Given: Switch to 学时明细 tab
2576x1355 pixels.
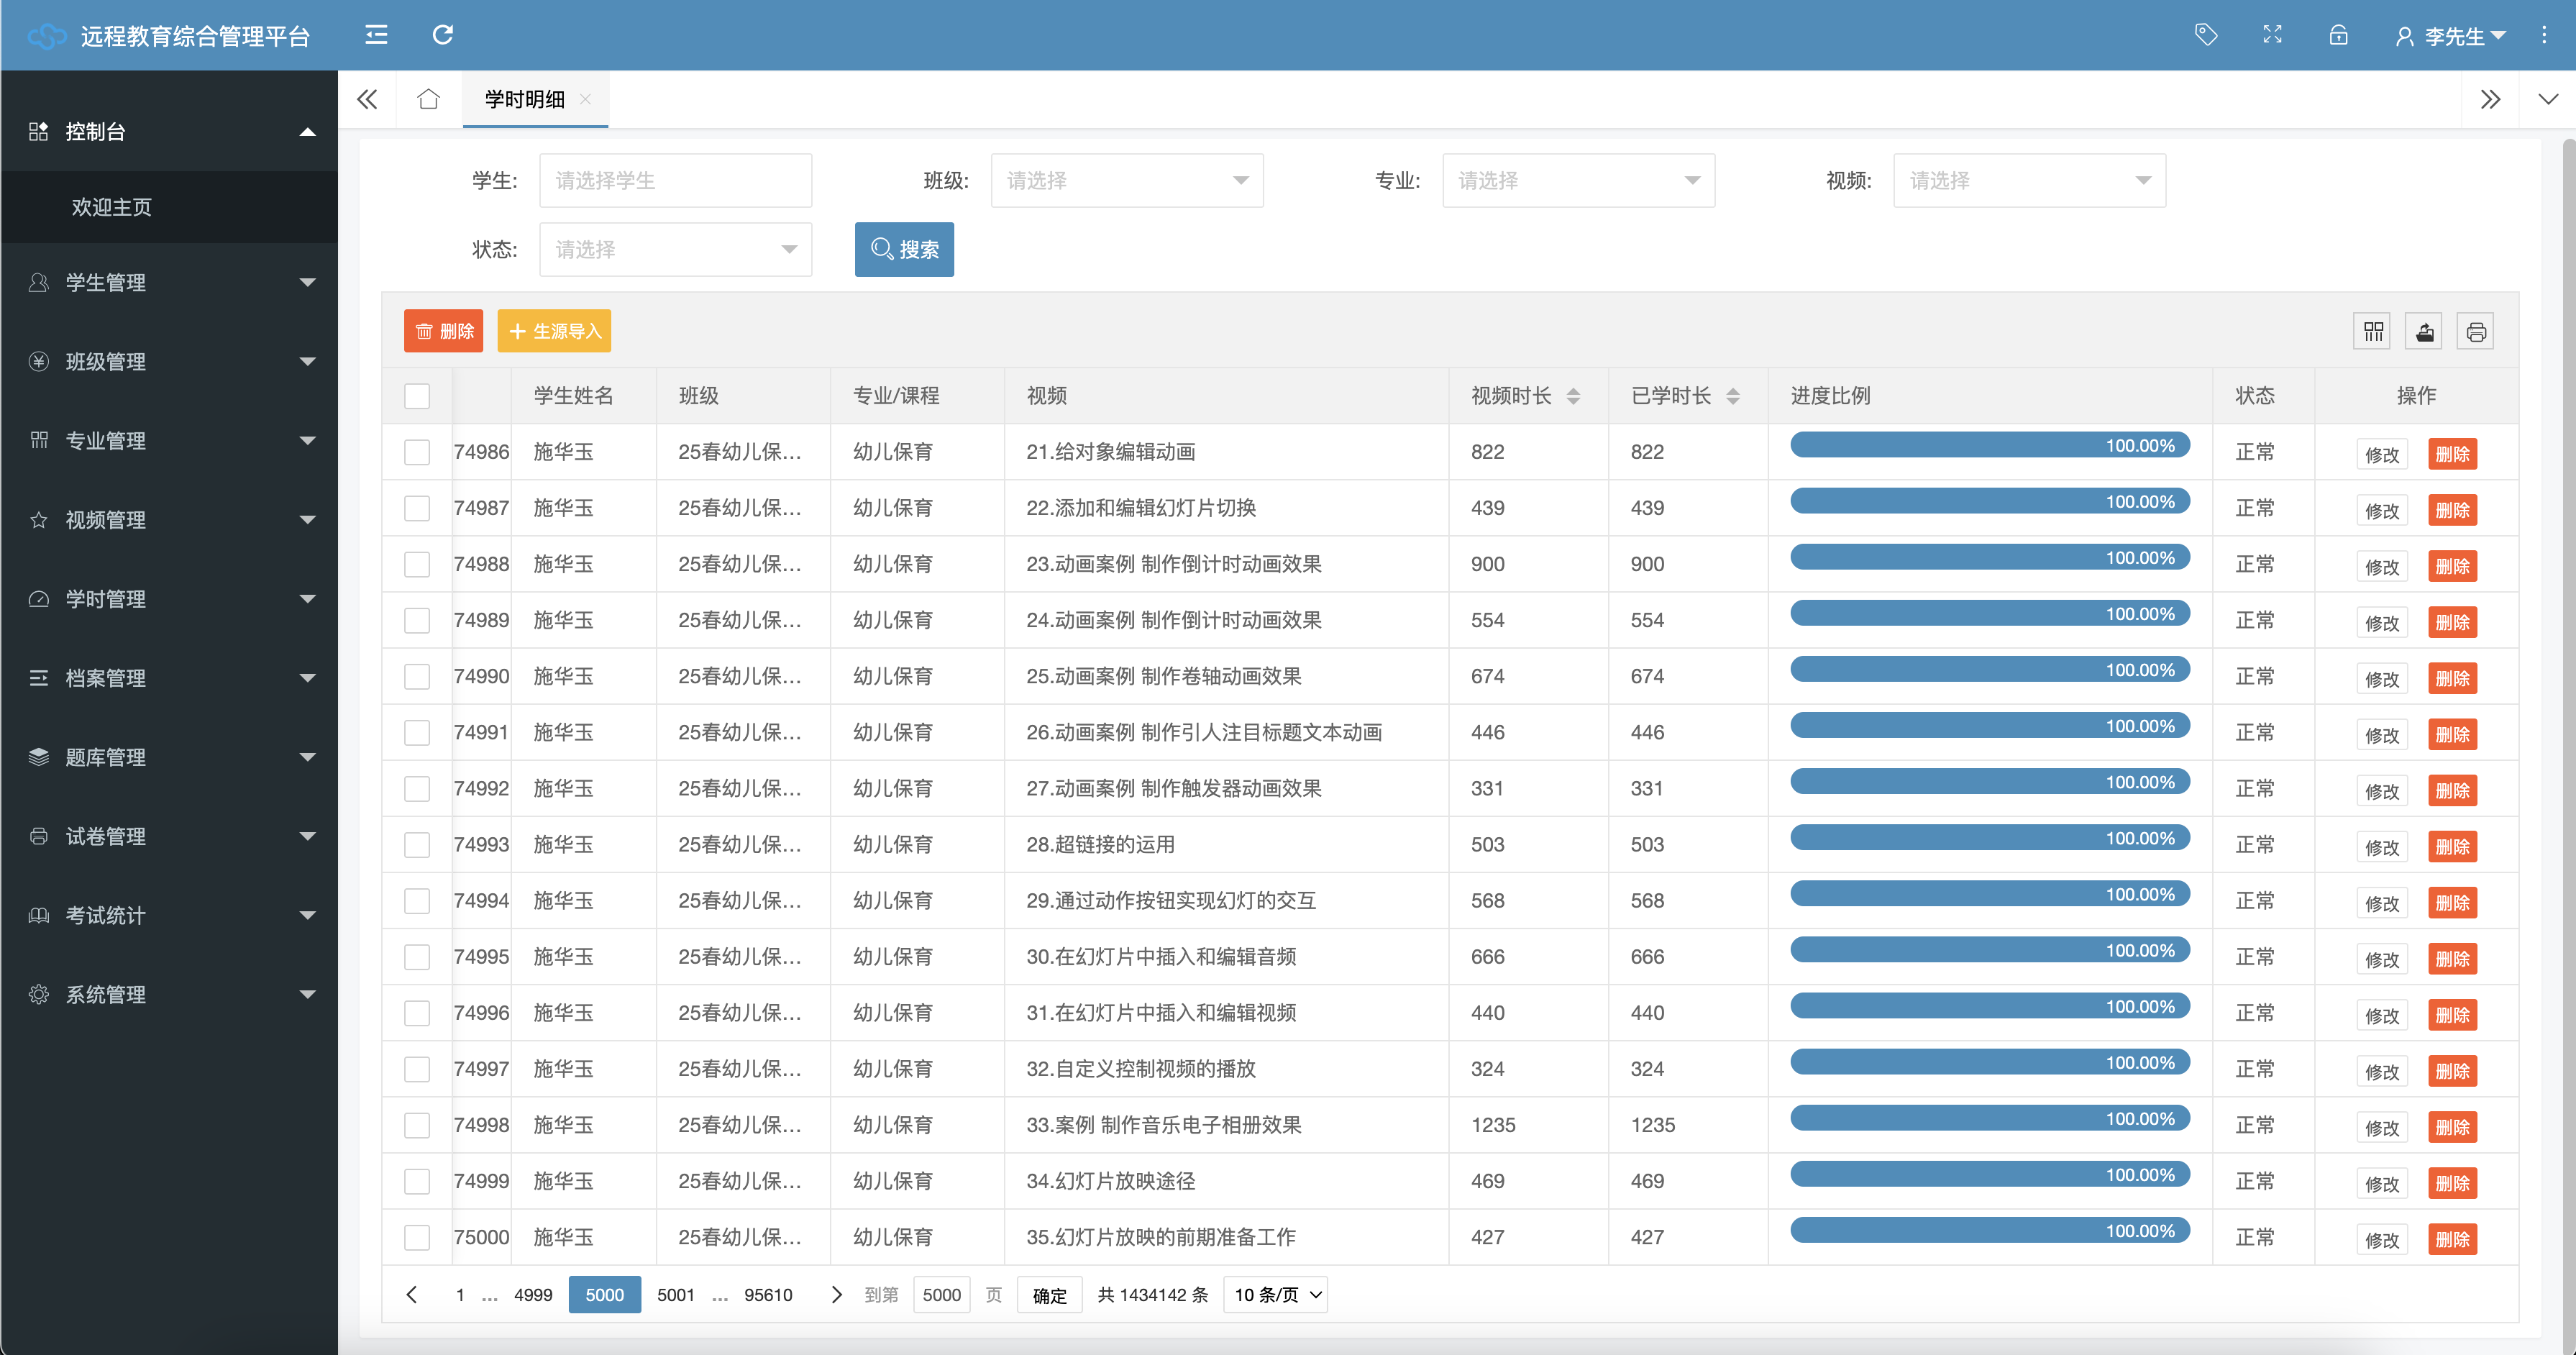Looking at the screenshot, I should coord(525,99).
